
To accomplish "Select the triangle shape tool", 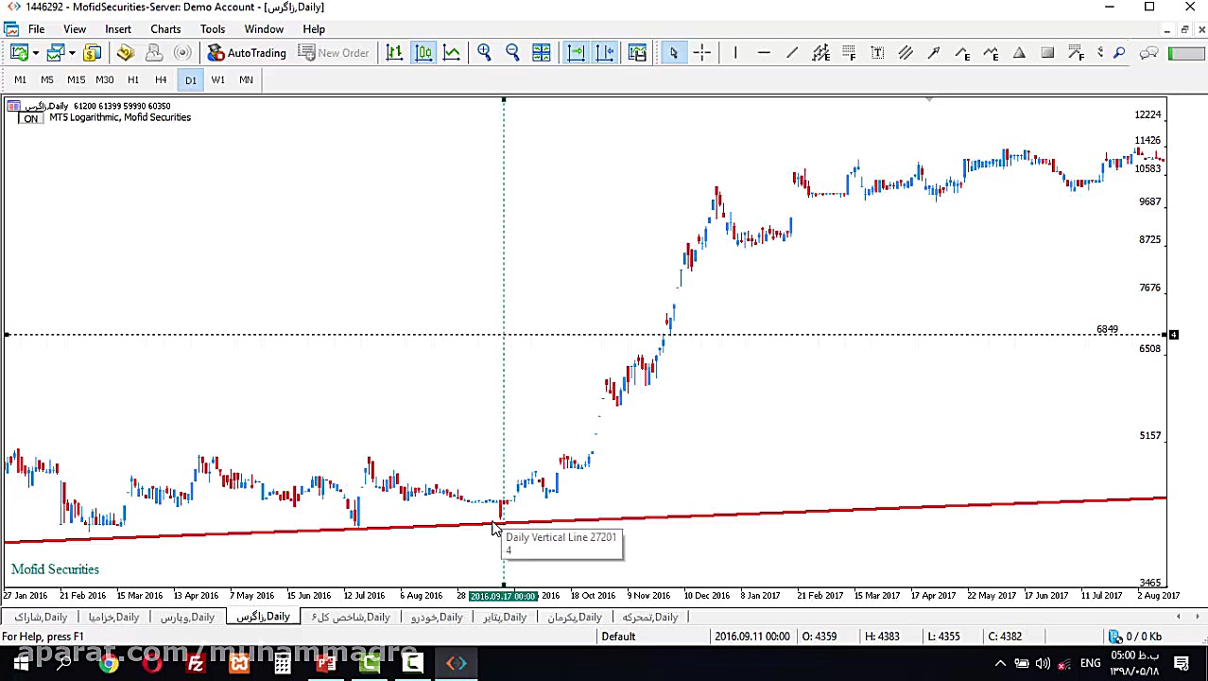I will pyautogui.click(x=1019, y=53).
